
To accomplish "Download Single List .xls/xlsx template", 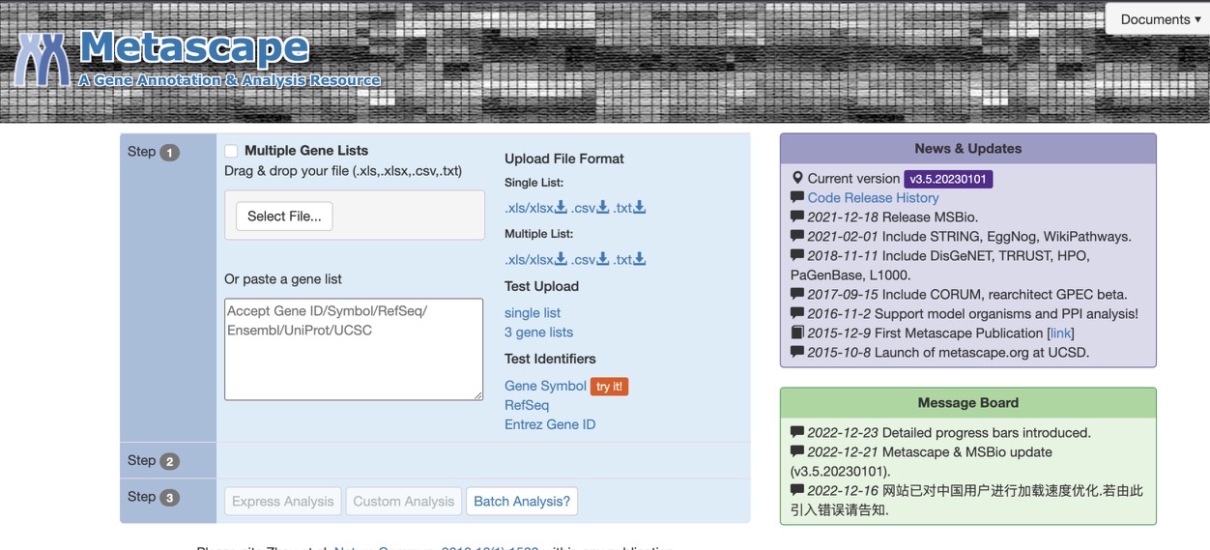I will (x=535, y=208).
